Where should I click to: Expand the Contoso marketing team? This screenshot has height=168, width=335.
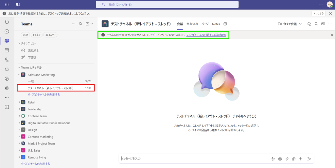pos(19,137)
